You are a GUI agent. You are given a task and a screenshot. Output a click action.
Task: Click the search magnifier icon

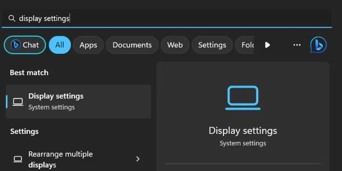12,18
